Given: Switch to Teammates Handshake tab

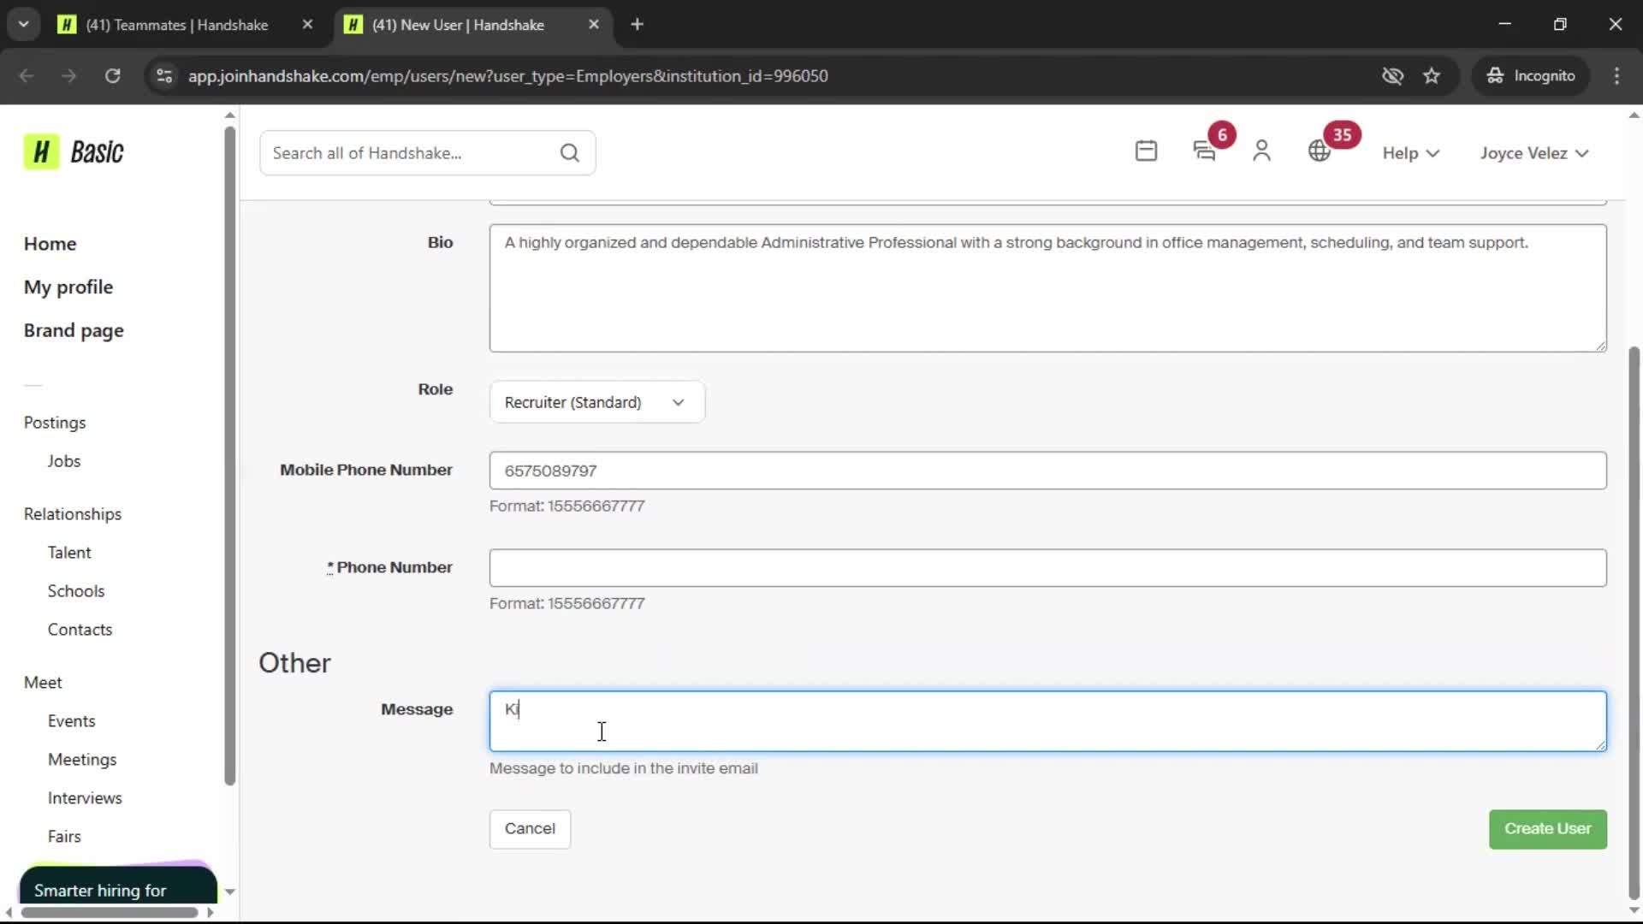Looking at the screenshot, I should [177, 25].
